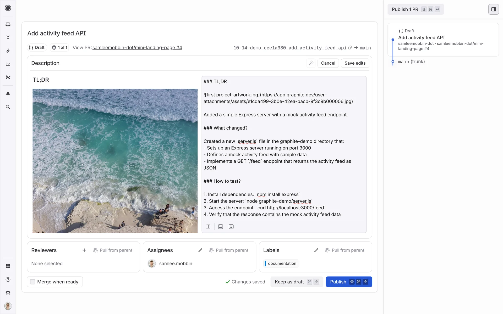Insert image using the editor image icon
Screen dimensions: 503x314
click(x=220, y=227)
